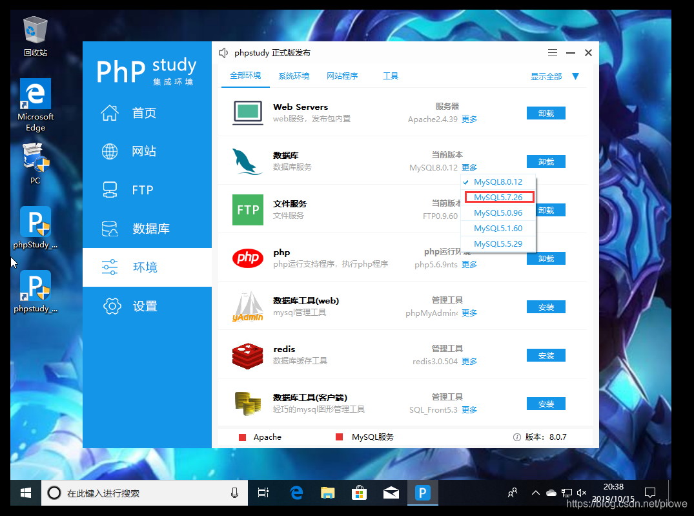
Task: Click the red redis cube icon
Action: point(248,356)
